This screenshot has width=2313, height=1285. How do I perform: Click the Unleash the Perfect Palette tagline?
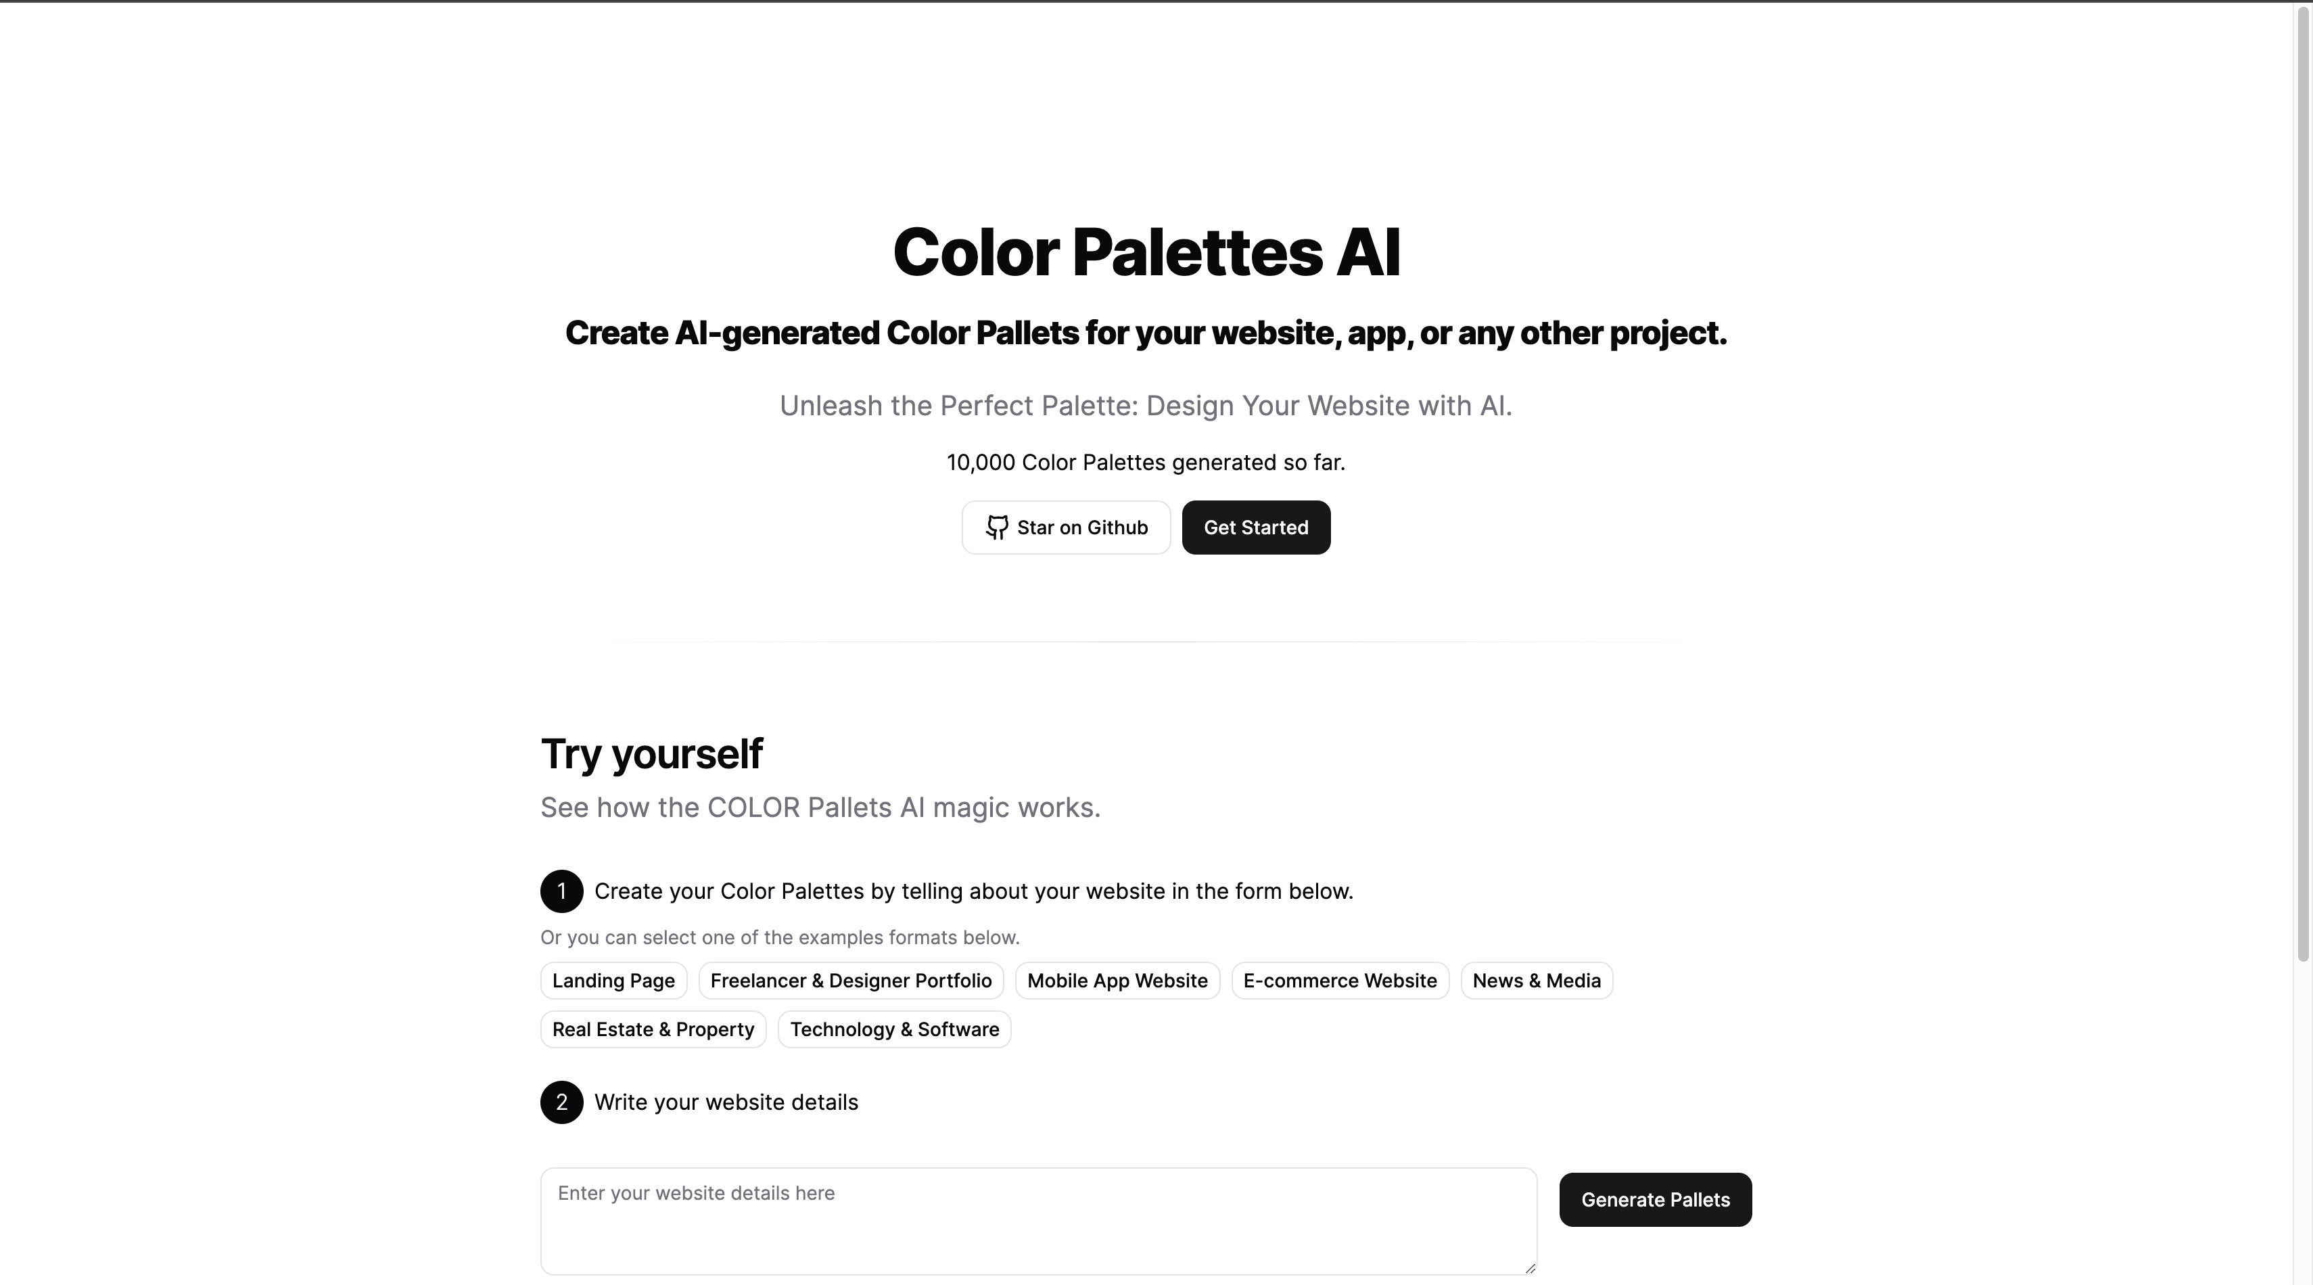(x=1146, y=406)
